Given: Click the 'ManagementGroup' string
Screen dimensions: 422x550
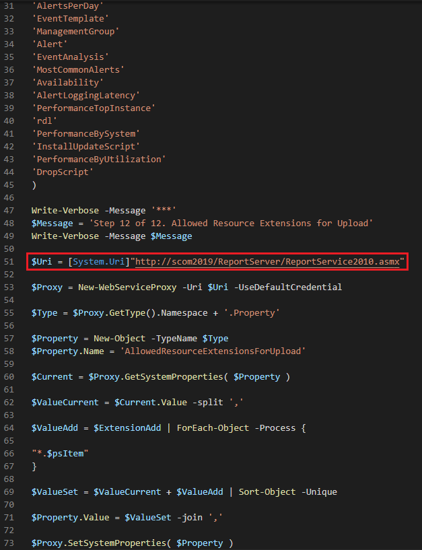Looking at the screenshot, I should click(x=76, y=31).
